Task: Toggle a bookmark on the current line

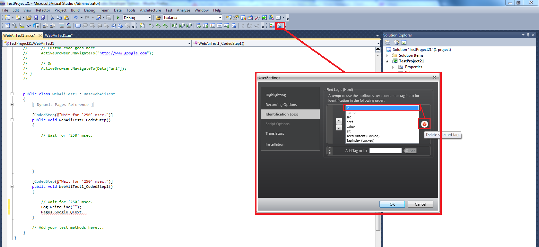Action: 78,26
